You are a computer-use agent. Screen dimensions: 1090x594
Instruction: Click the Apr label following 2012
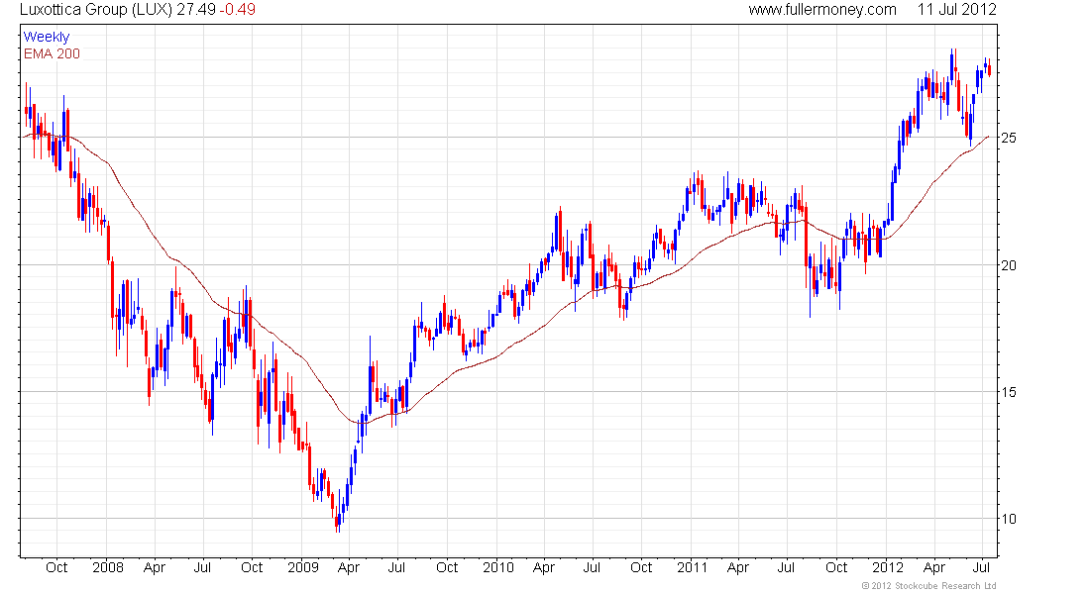pos(934,567)
